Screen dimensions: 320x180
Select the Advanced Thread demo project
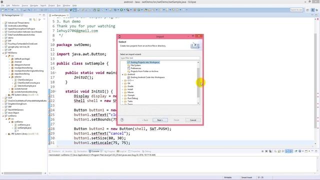(18, 23)
